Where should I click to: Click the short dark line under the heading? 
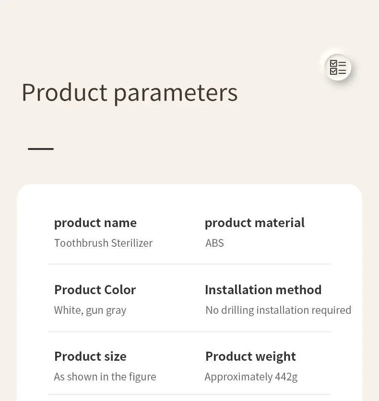41,149
